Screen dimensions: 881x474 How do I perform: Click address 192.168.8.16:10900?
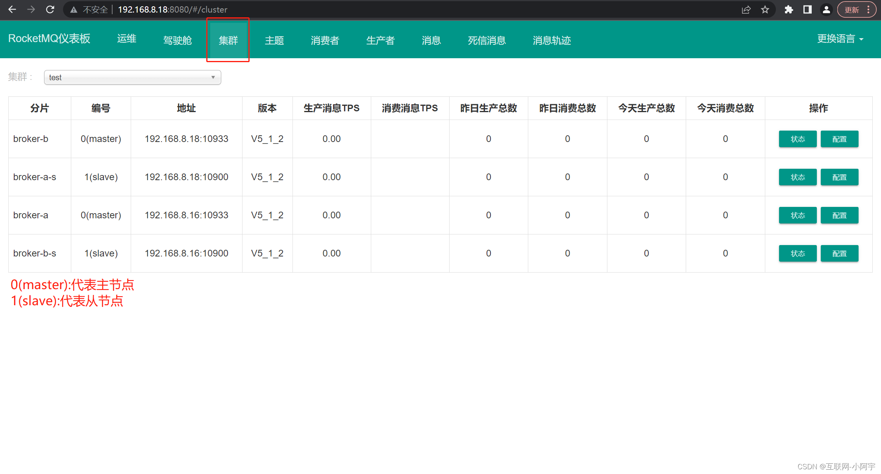pos(187,253)
